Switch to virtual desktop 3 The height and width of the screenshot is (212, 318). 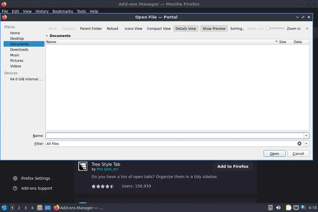click(26, 208)
